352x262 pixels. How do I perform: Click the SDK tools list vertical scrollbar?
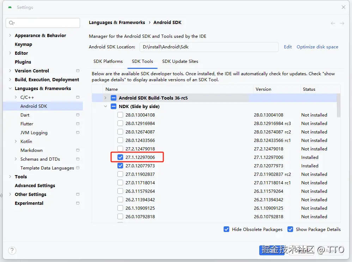coord(339,106)
